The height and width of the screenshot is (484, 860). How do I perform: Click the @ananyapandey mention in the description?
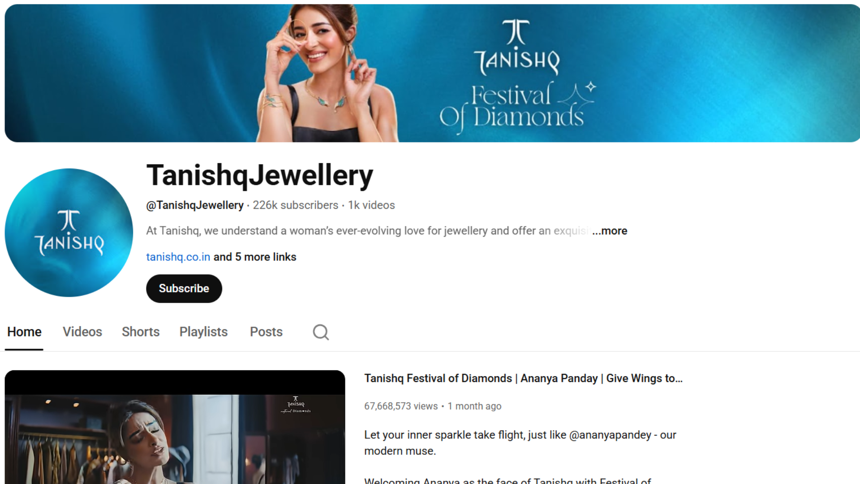(610, 435)
